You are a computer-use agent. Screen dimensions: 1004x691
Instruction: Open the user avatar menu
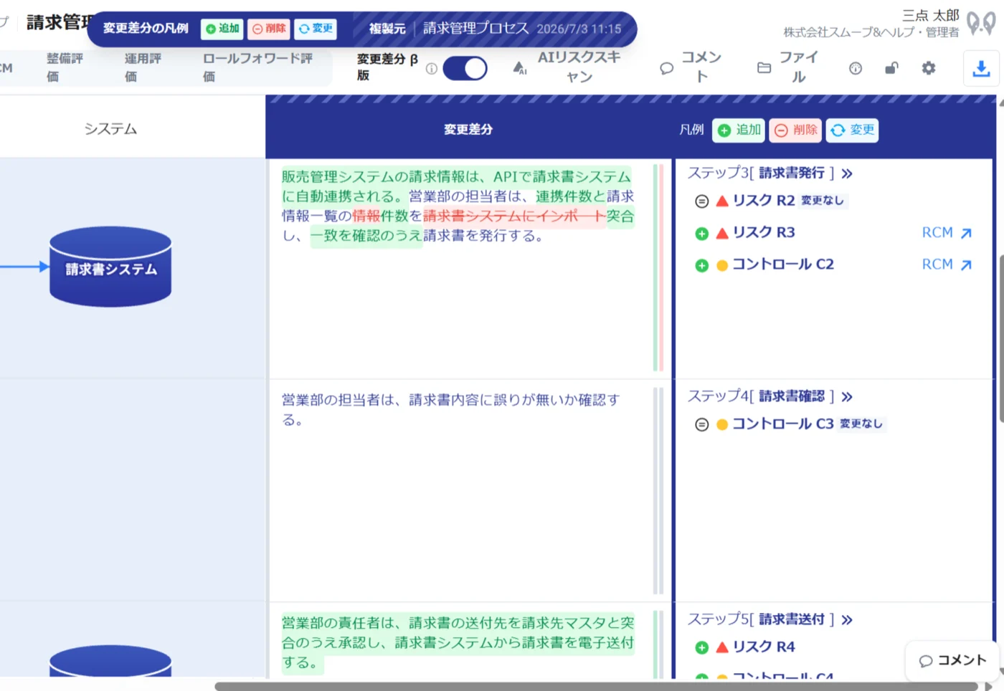click(981, 23)
